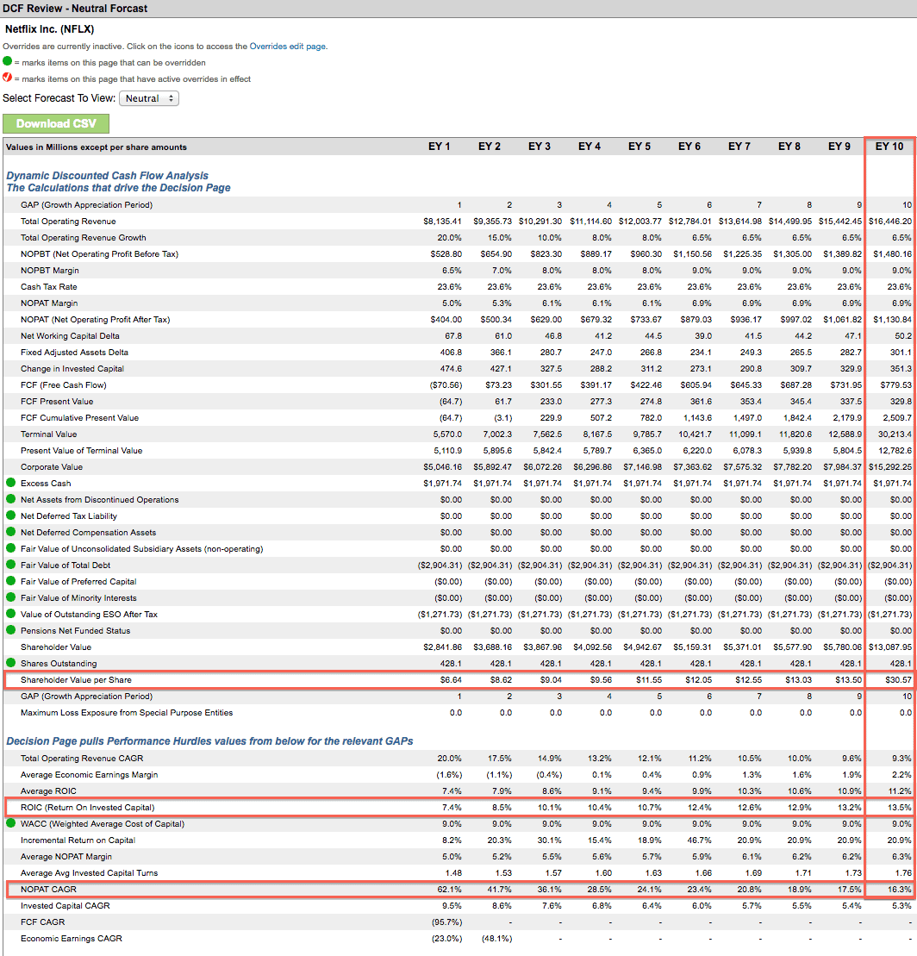Click the 'Average Economic Earnings Margin' row label
Image resolution: width=917 pixels, height=956 pixels.
pyautogui.click(x=89, y=774)
